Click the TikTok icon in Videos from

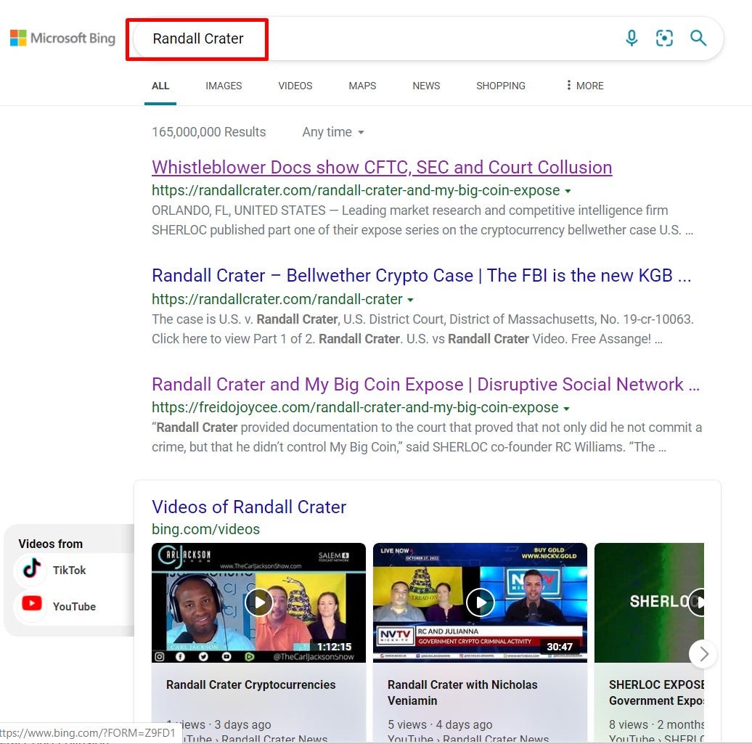click(32, 569)
